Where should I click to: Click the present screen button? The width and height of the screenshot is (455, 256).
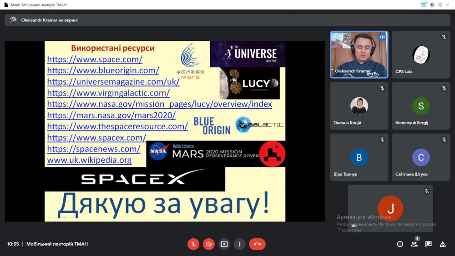pyautogui.click(x=224, y=244)
